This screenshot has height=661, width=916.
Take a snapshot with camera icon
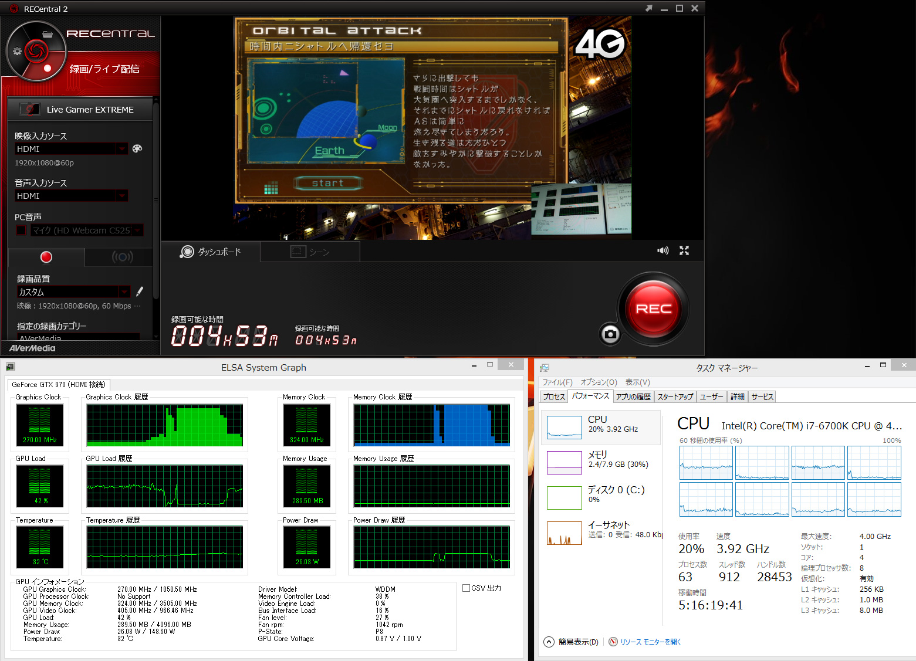coord(610,334)
